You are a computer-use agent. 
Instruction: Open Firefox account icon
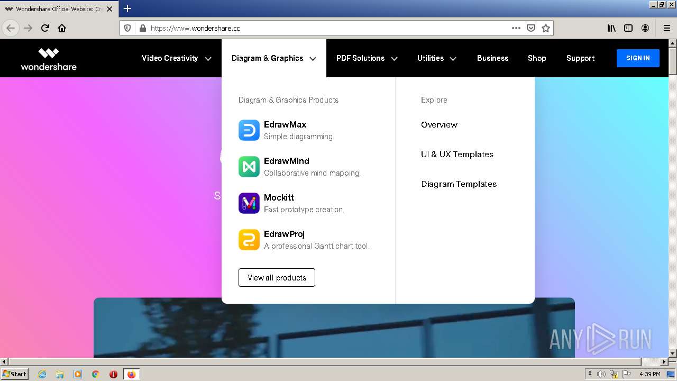[x=645, y=28]
